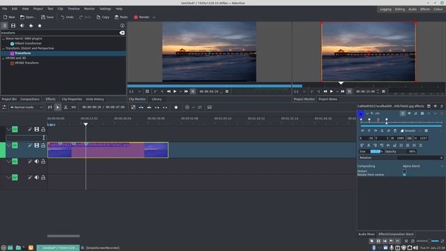The height and width of the screenshot is (251, 446).
Task: Select the razor tool in timeline toolbar
Action: (66, 107)
